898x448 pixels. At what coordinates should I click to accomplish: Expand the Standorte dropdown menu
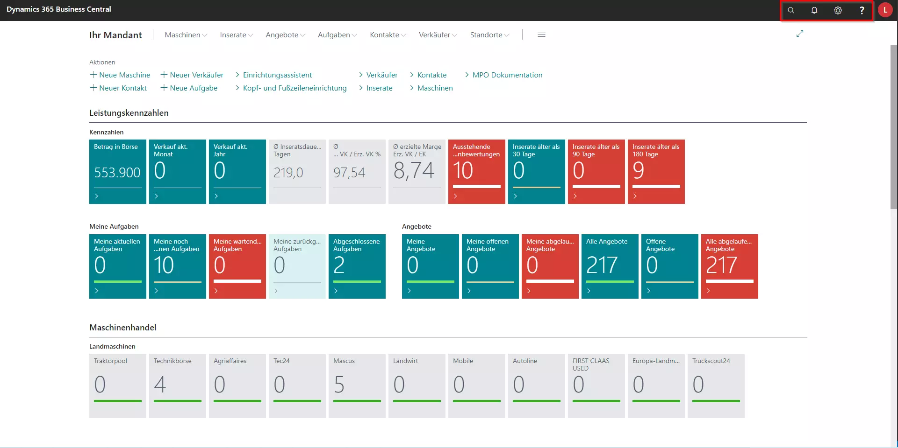pos(489,35)
